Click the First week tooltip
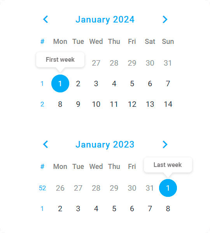The width and height of the screenshot is (210, 233). tap(60, 59)
